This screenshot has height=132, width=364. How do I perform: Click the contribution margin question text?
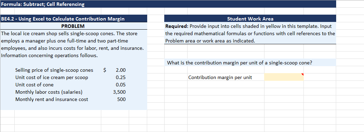[239, 63]
